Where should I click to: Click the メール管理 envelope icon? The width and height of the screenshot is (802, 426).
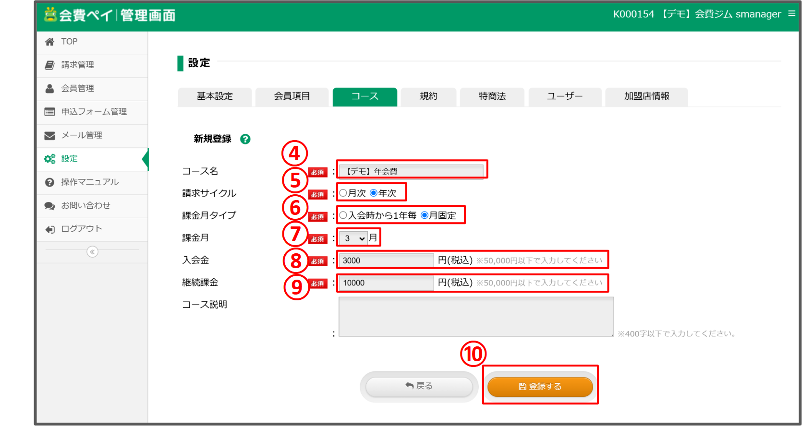(x=49, y=136)
